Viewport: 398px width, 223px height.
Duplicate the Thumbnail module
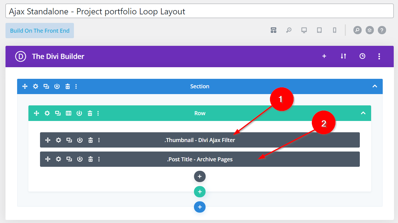point(69,140)
